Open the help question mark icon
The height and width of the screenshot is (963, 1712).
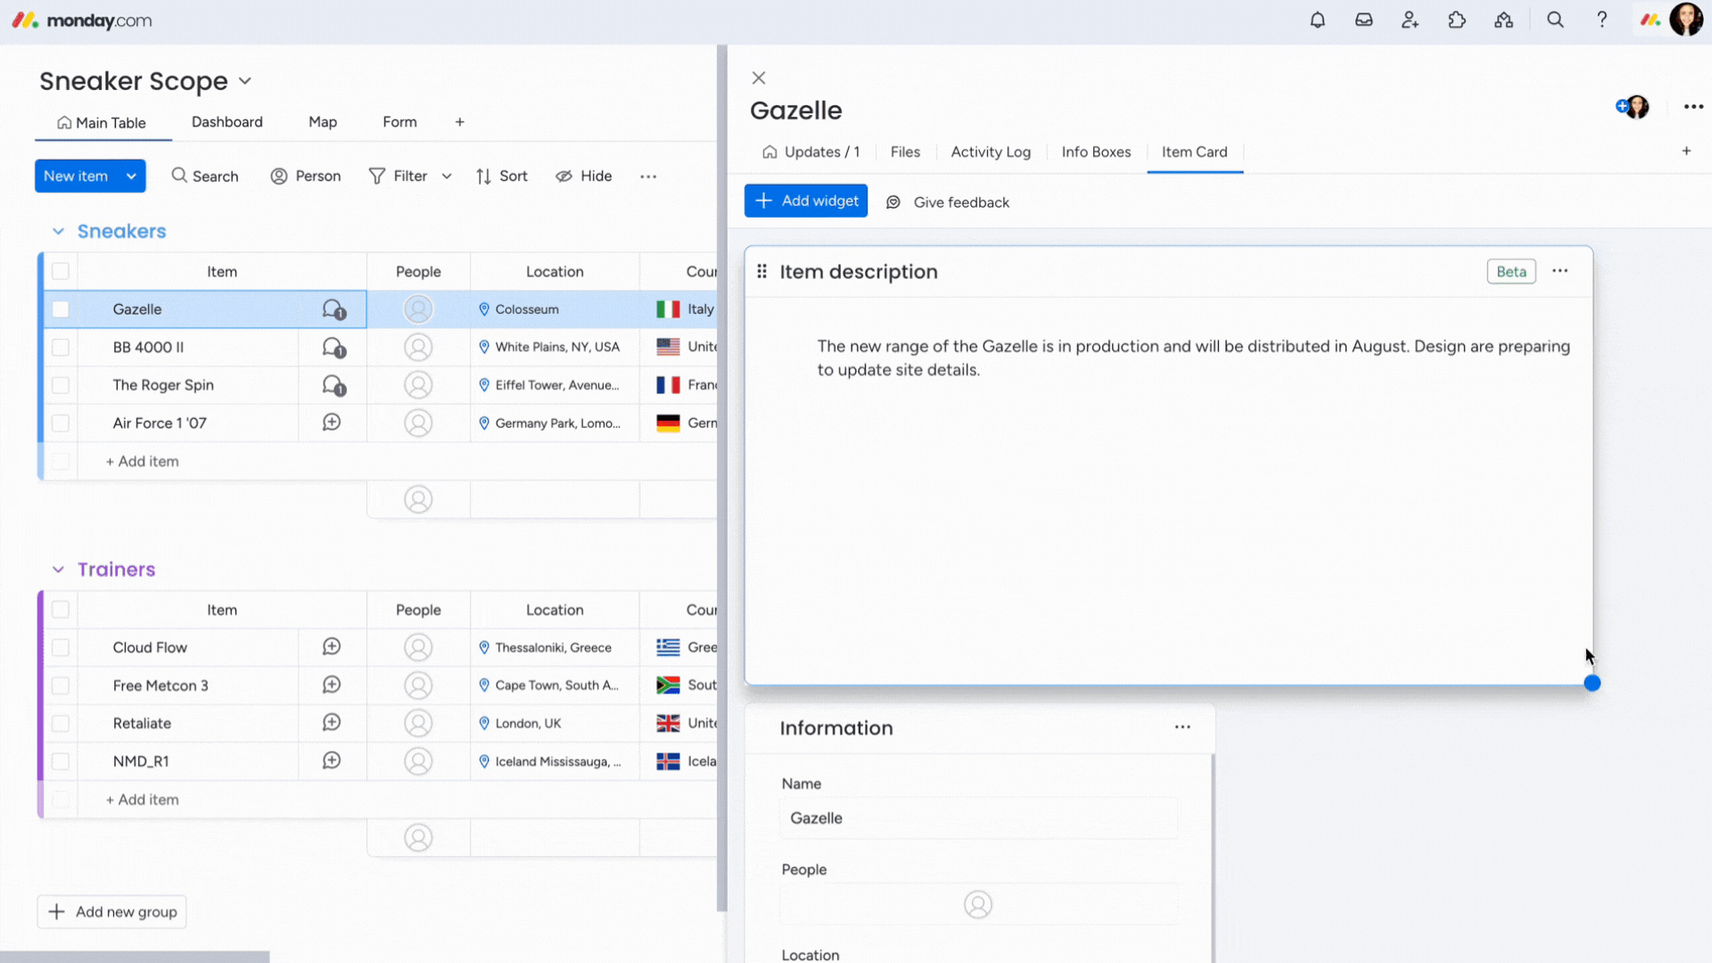[1601, 20]
